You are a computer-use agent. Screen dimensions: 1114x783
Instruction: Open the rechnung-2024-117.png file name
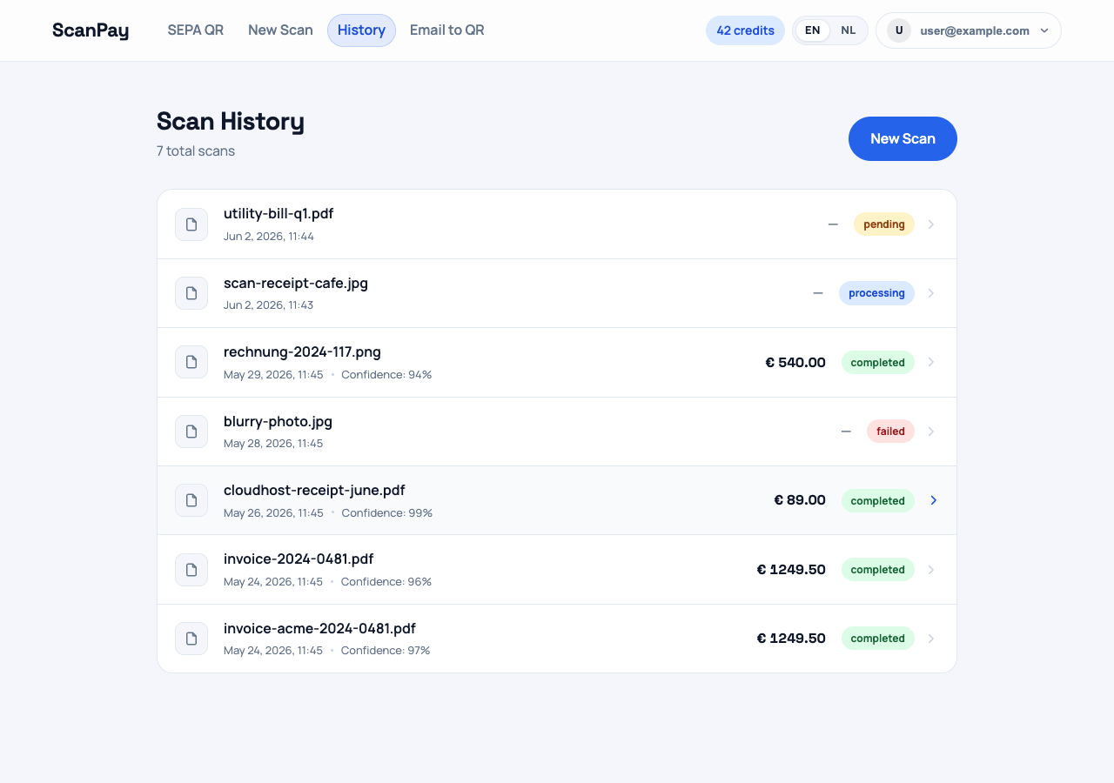coord(302,352)
